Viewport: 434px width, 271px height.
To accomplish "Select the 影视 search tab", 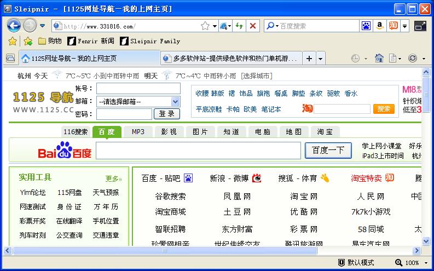I will click(169, 132).
